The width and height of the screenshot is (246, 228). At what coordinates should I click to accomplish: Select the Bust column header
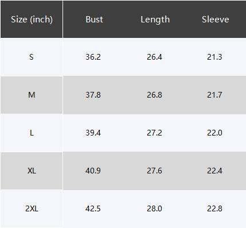[x=94, y=20]
